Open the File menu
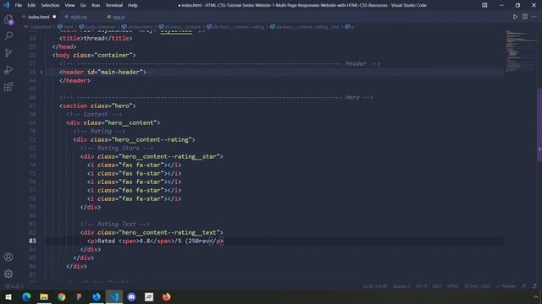The image size is (542, 304). tap(19, 5)
